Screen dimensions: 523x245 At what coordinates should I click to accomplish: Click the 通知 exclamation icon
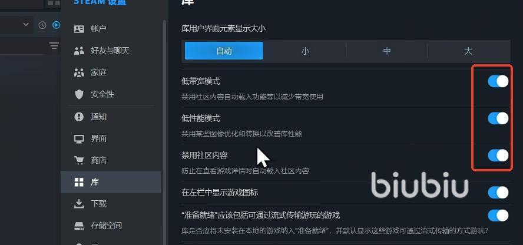click(79, 117)
